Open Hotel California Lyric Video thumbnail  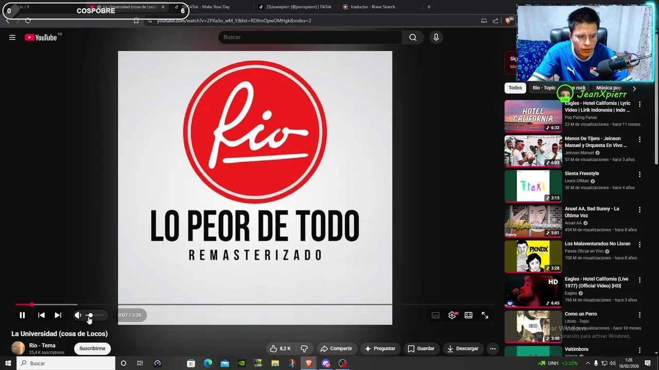tap(533, 116)
